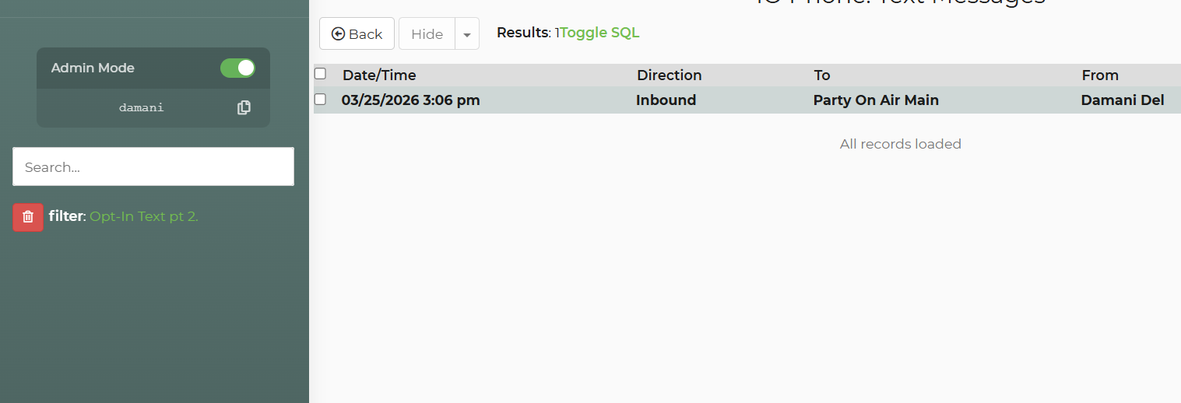Select the 03/25/2026 message row checkbox
Screen dimensions: 1181x403
coord(320,100)
